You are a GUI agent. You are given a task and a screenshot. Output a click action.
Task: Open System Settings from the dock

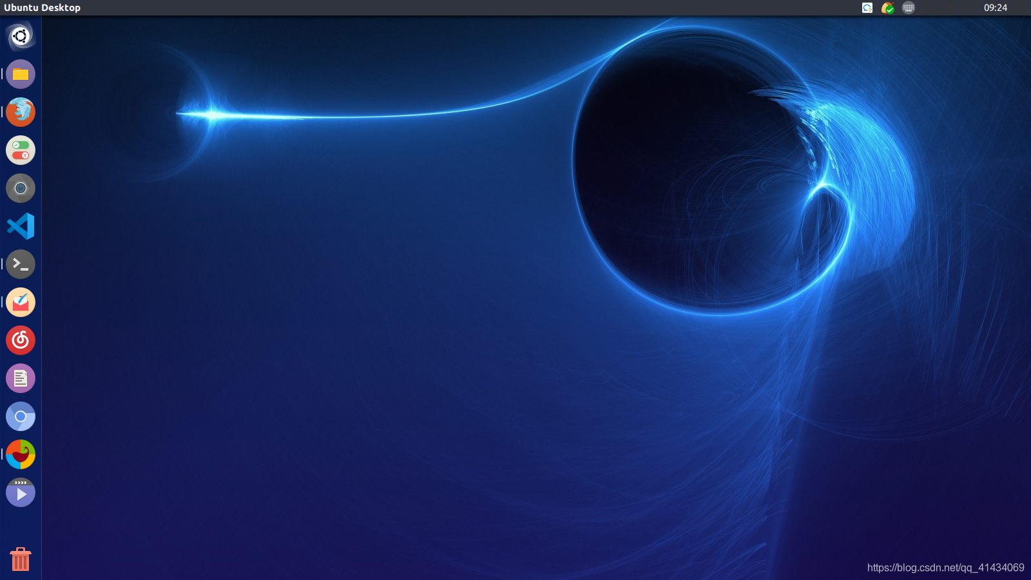(x=20, y=150)
